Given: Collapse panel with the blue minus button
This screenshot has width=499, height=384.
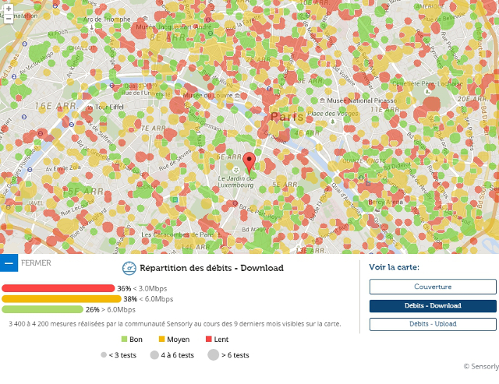Looking at the screenshot, I should (x=9, y=263).
